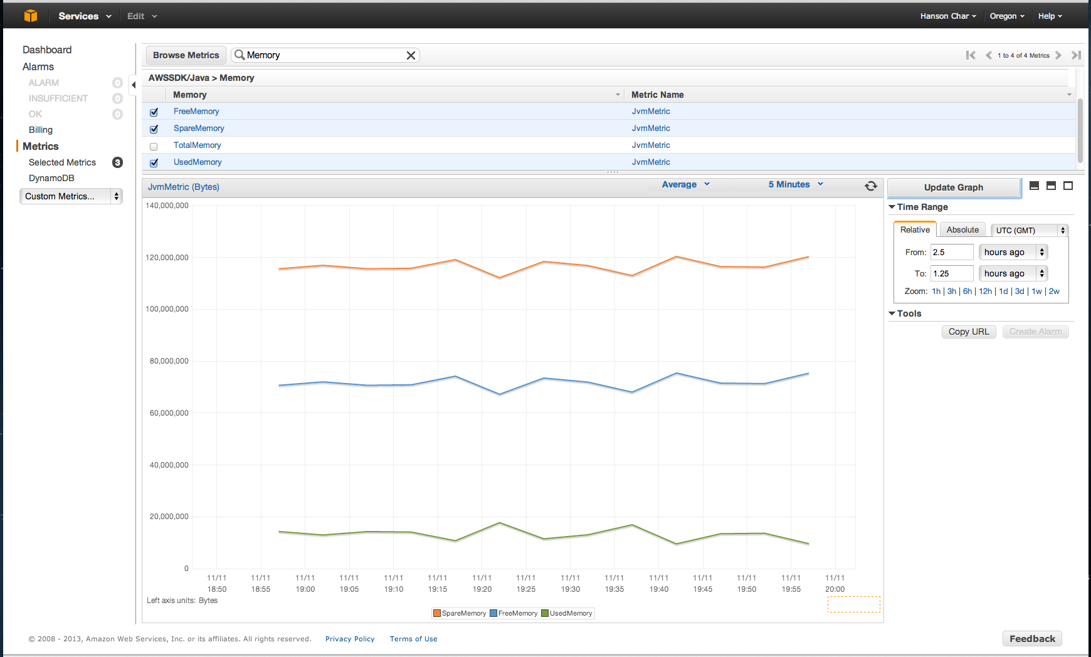1091x657 pixels.
Task: Select the full-graph layout icon
Action: point(1068,186)
